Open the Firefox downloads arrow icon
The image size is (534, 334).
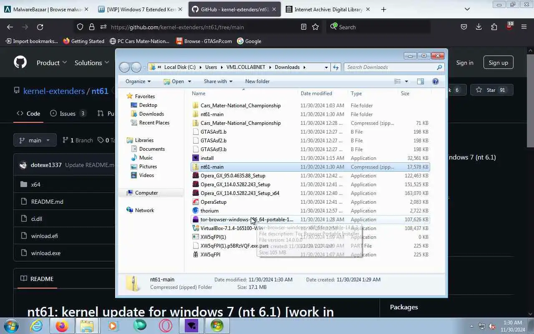coord(479,27)
